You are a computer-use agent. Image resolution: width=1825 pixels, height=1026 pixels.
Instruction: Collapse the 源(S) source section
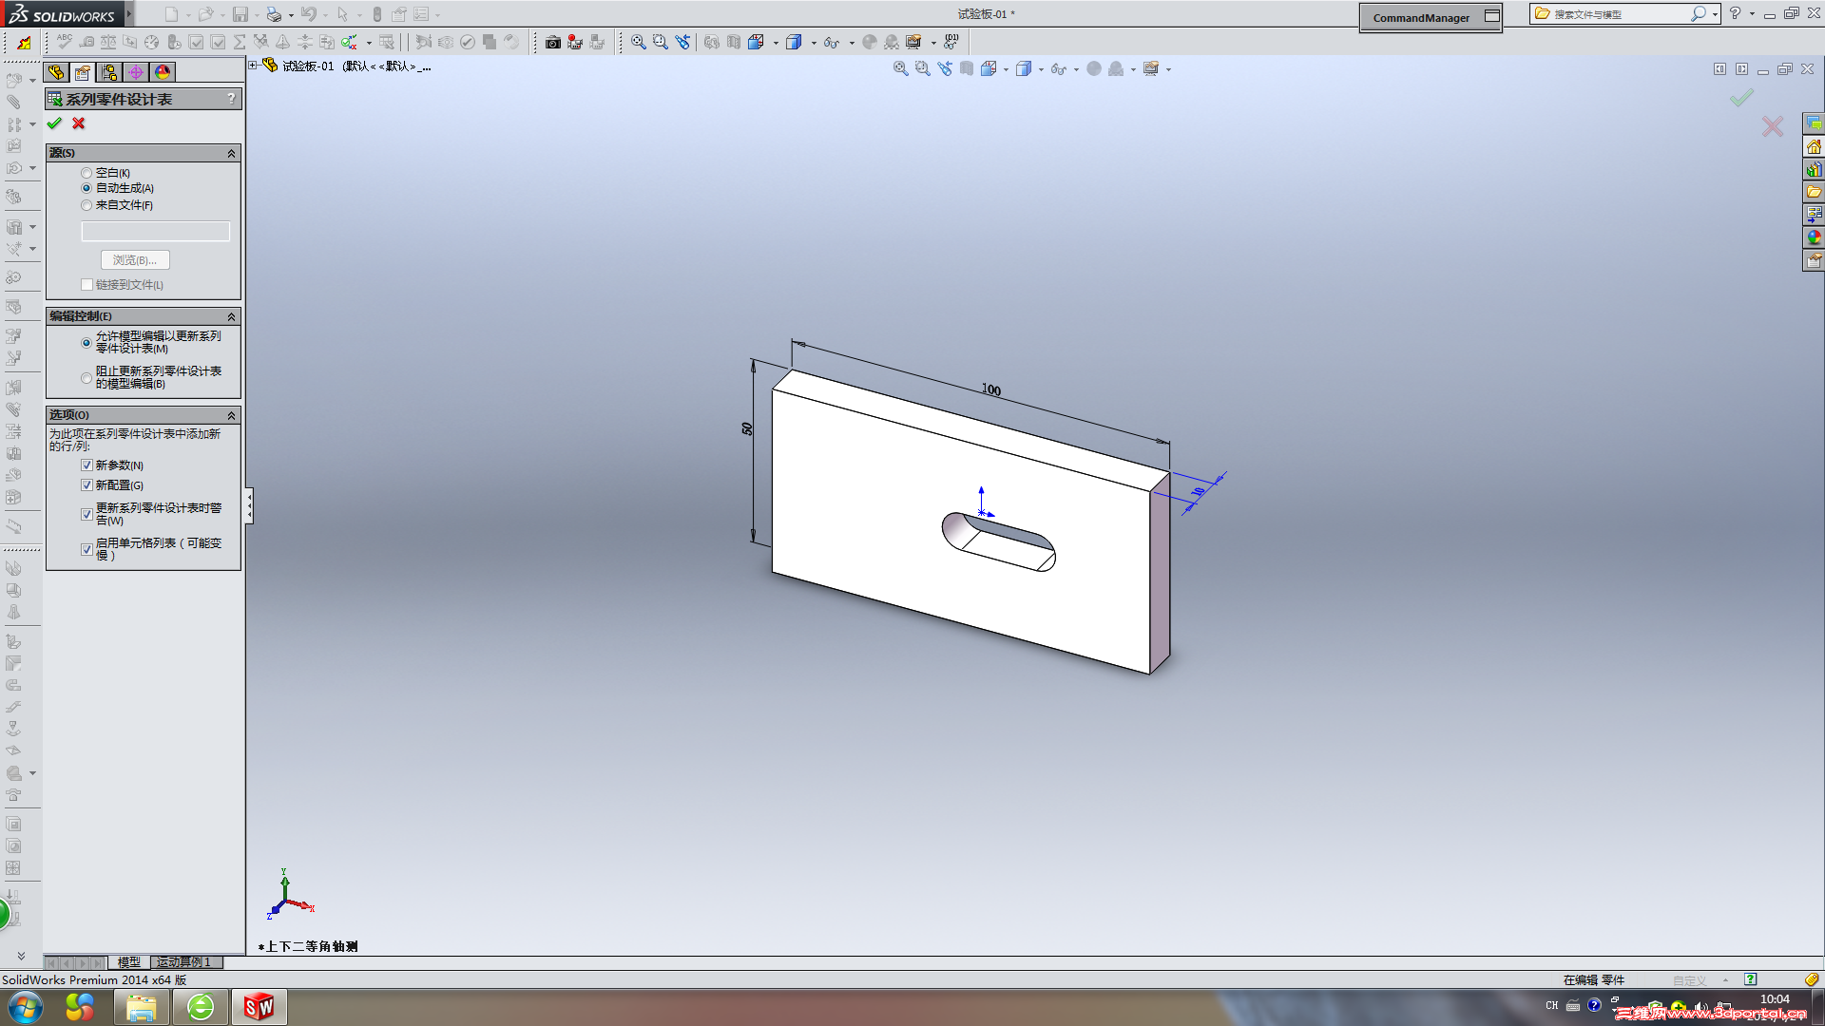pos(231,153)
